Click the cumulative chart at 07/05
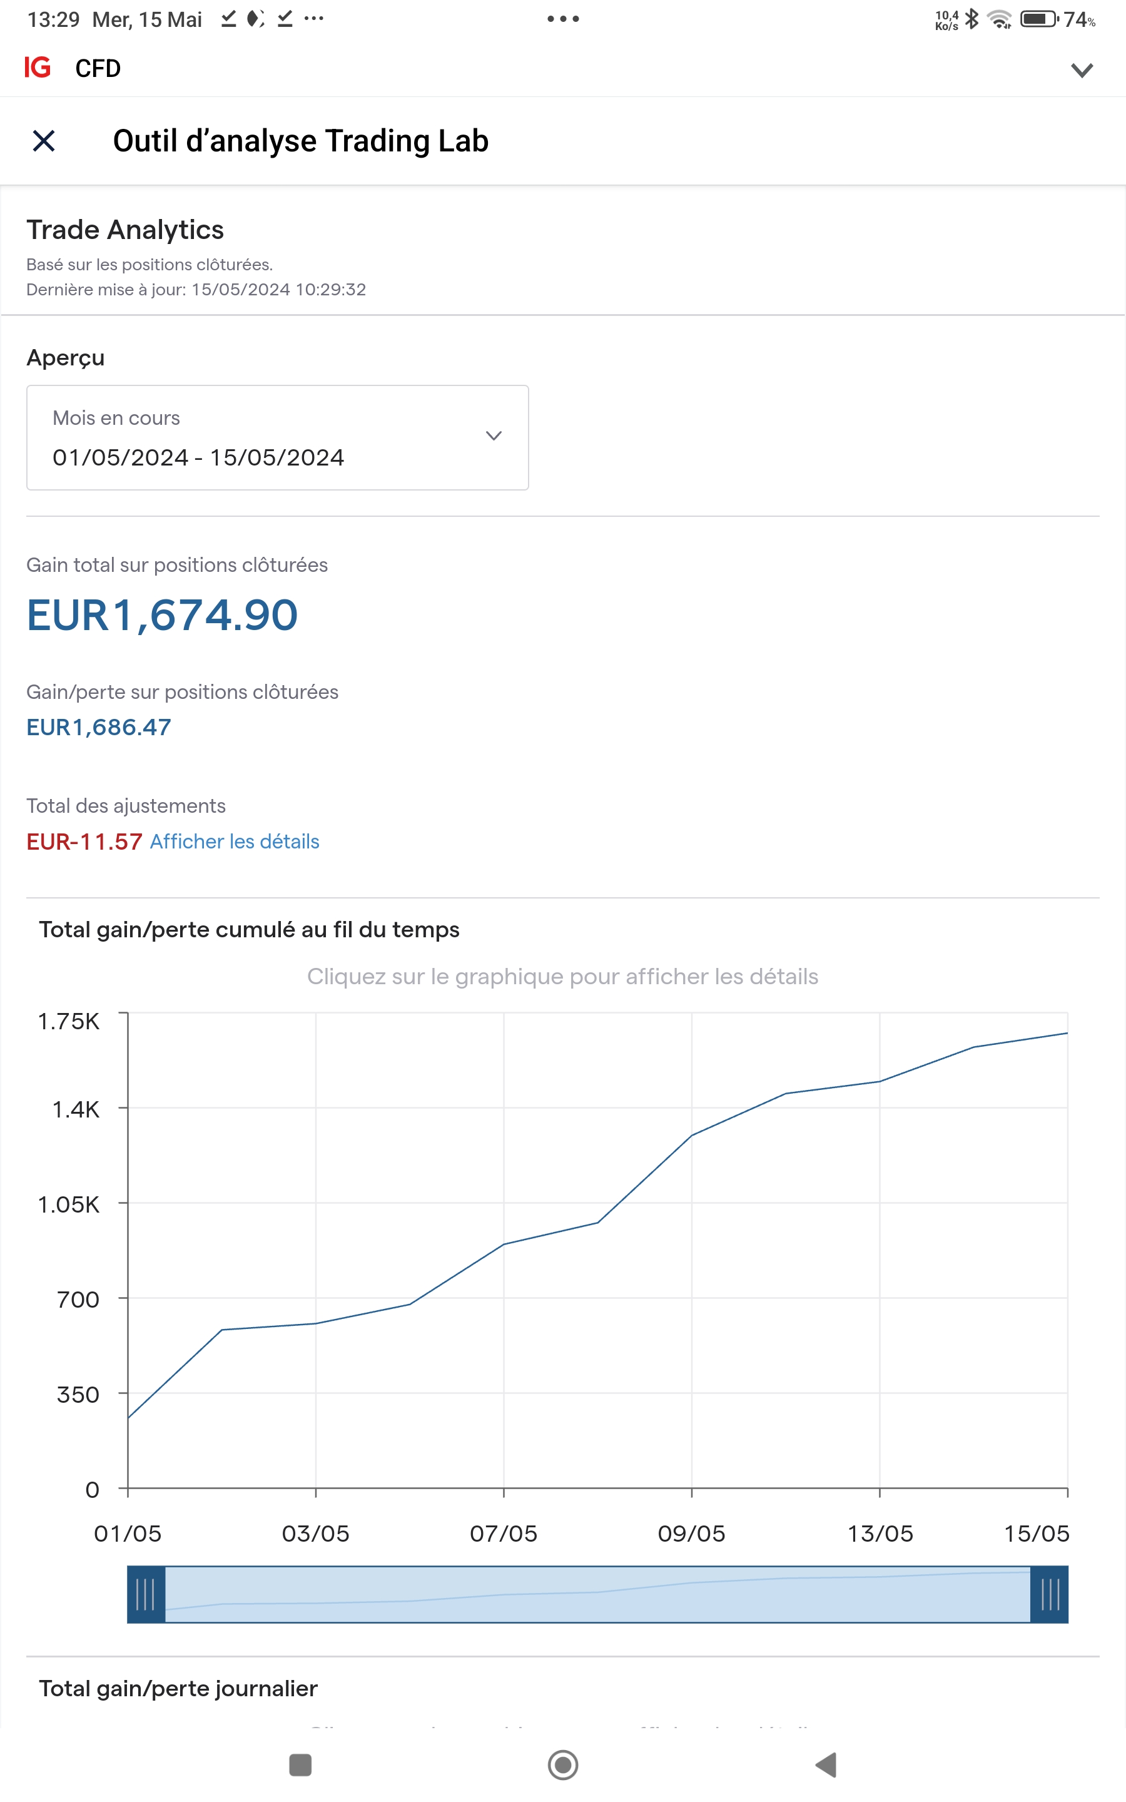1126x1802 pixels. pos(504,1245)
